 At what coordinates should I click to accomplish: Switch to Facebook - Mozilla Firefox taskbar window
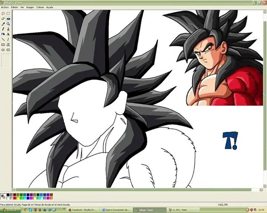(x=83, y=210)
